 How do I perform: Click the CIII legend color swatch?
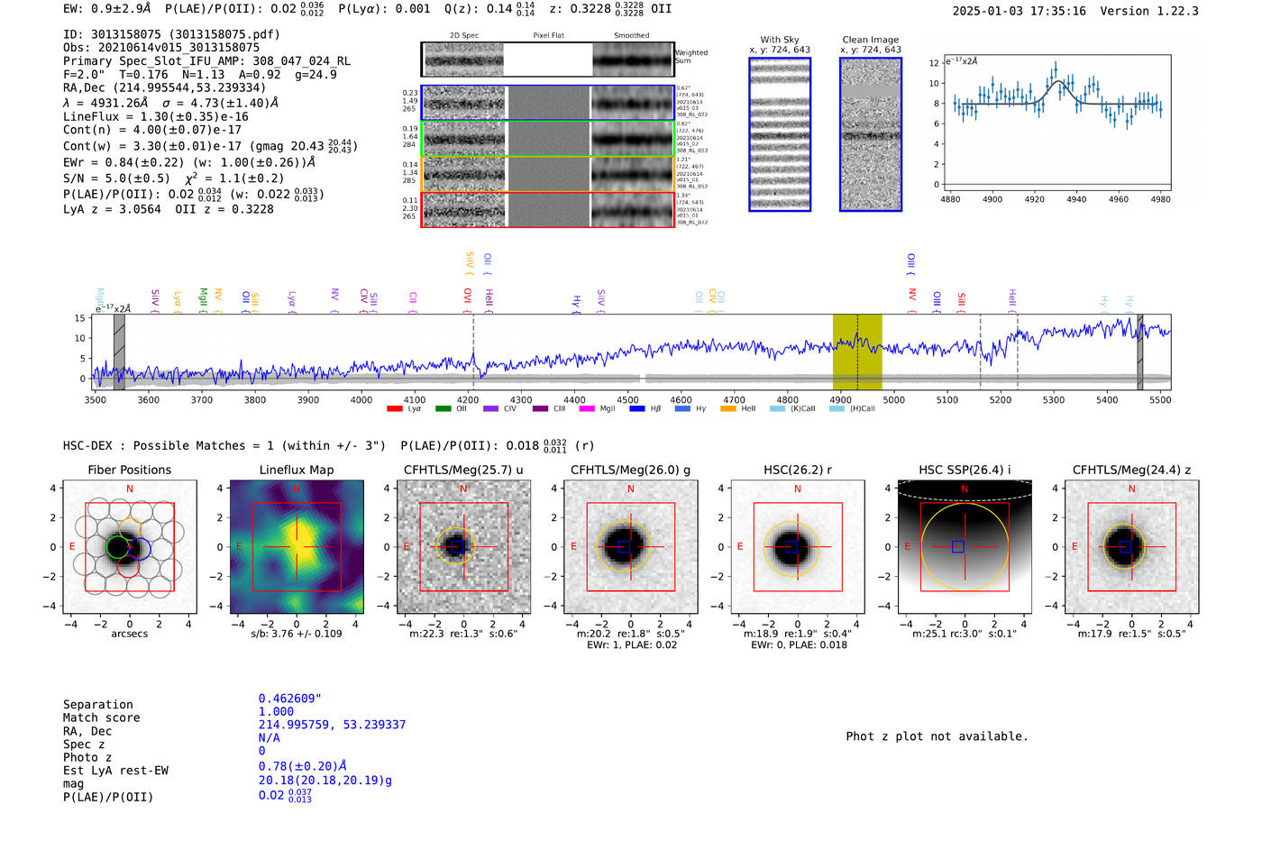(x=540, y=409)
